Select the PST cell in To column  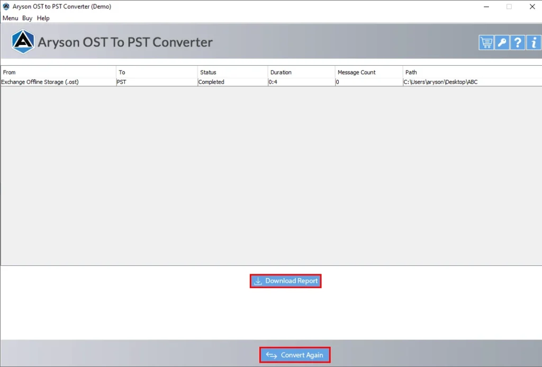pyautogui.click(x=157, y=82)
